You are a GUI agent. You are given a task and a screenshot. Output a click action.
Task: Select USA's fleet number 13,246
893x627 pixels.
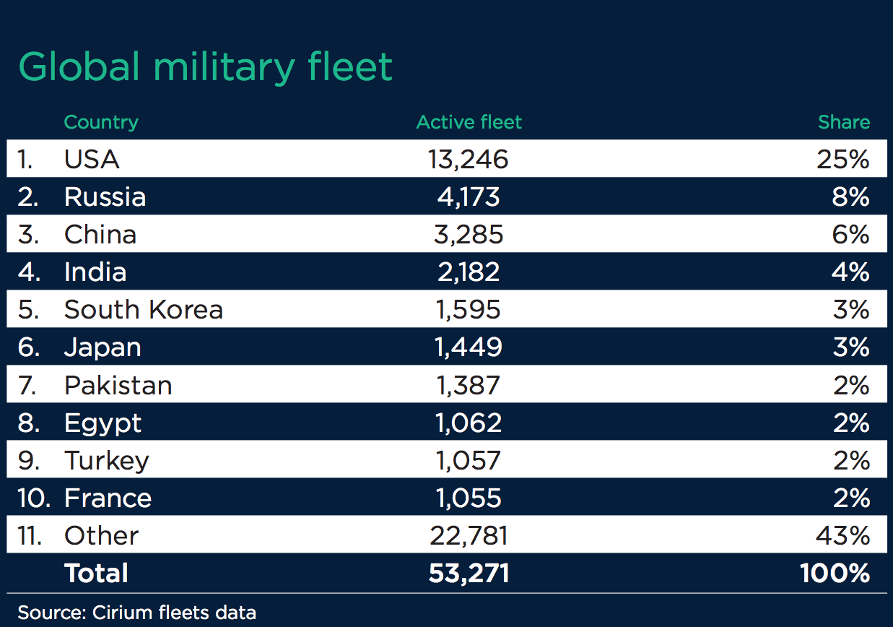469,159
